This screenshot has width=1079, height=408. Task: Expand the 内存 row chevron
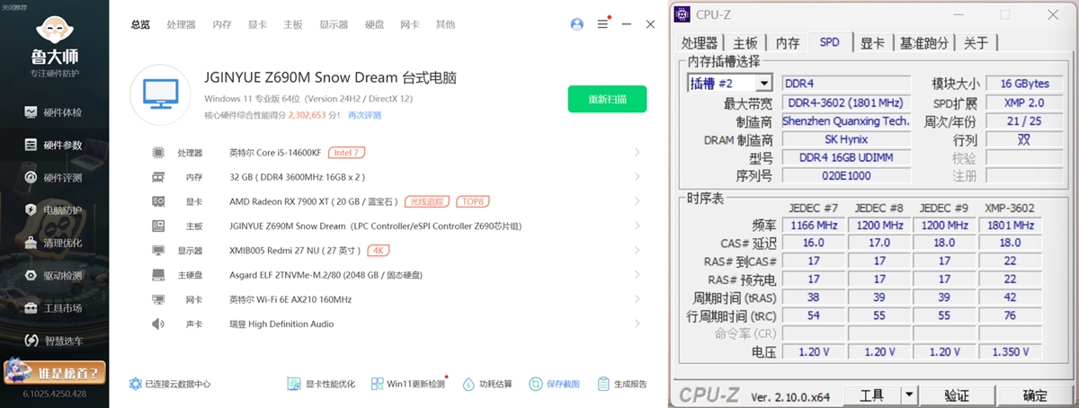pos(638,177)
